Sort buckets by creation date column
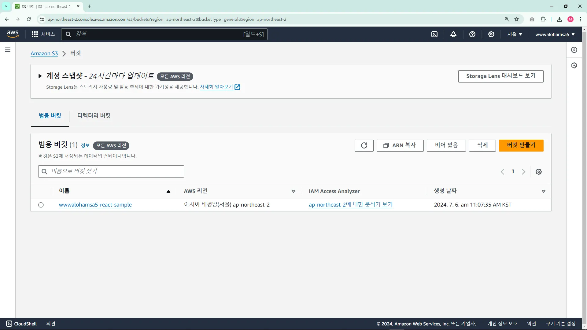587x330 pixels. coord(445,191)
